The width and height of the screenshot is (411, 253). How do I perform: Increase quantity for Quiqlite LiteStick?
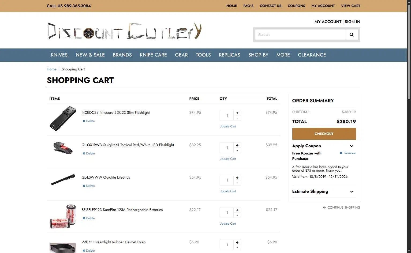(237, 178)
